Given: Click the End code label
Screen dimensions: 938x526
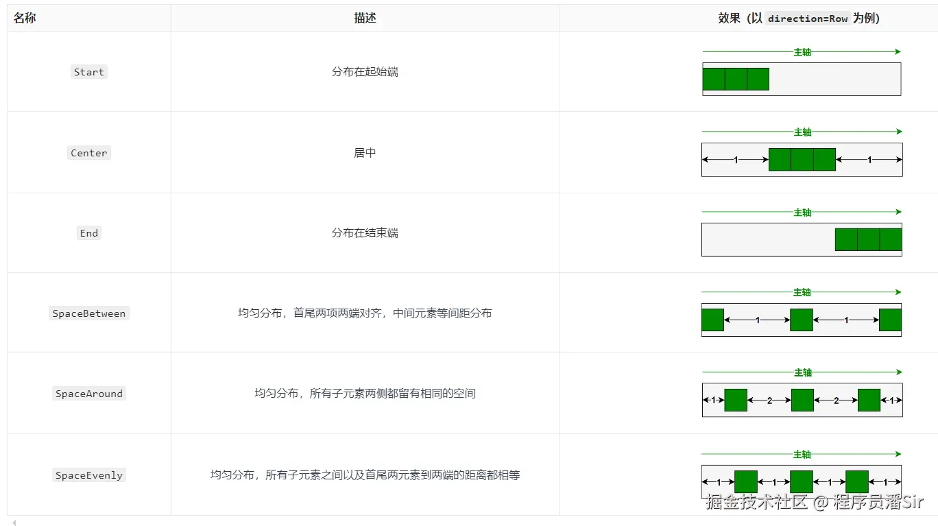Looking at the screenshot, I should click(x=88, y=232).
